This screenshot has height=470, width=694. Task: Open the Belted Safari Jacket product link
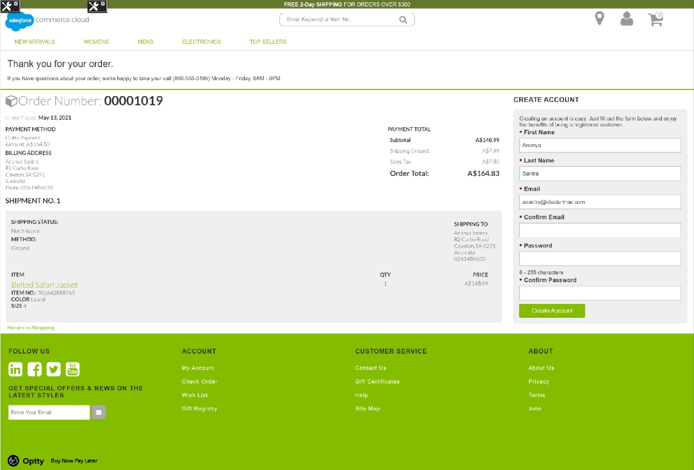tap(45, 285)
